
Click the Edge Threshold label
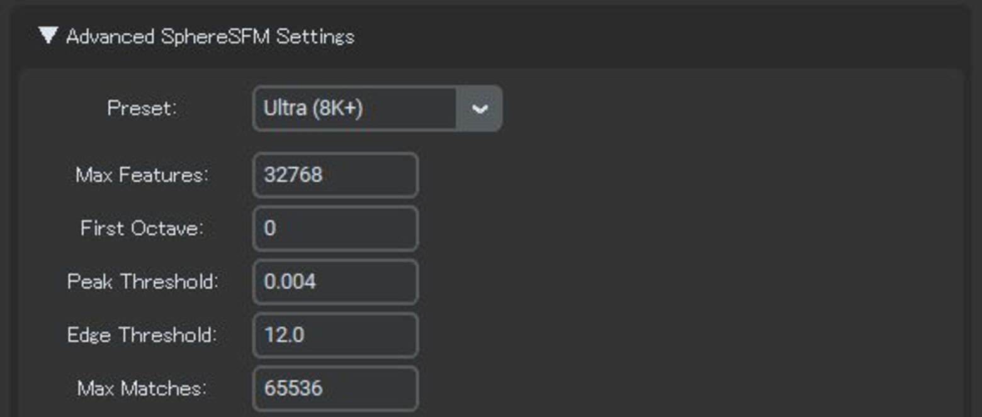pos(142,335)
